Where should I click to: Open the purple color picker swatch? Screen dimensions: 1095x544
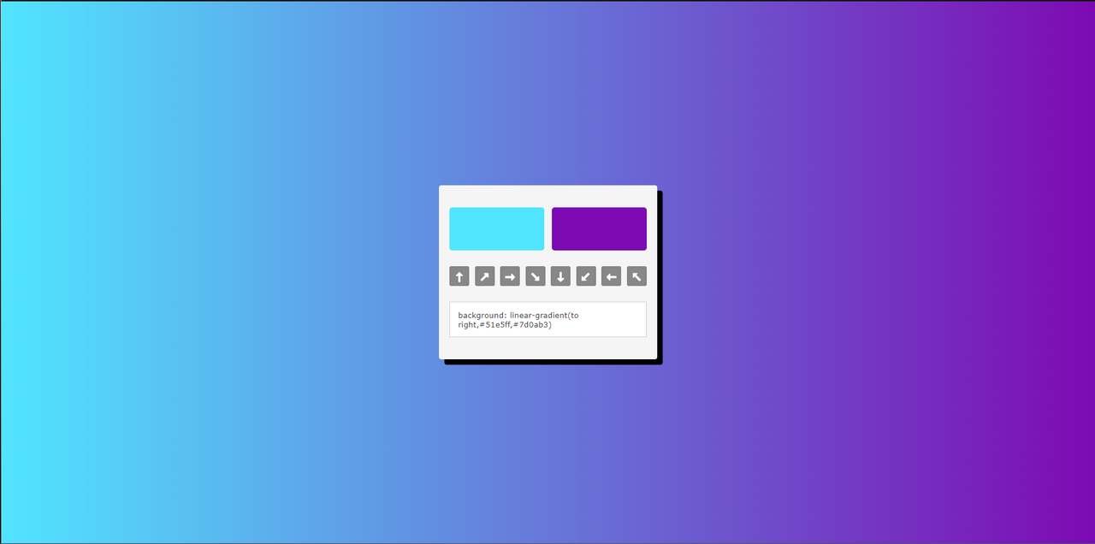[599, 229]
